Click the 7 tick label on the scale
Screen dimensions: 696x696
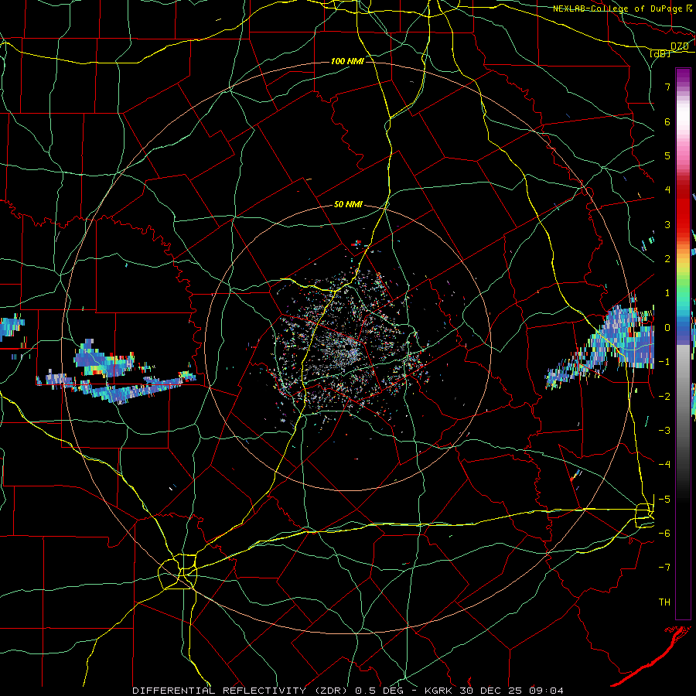[667, 87]
